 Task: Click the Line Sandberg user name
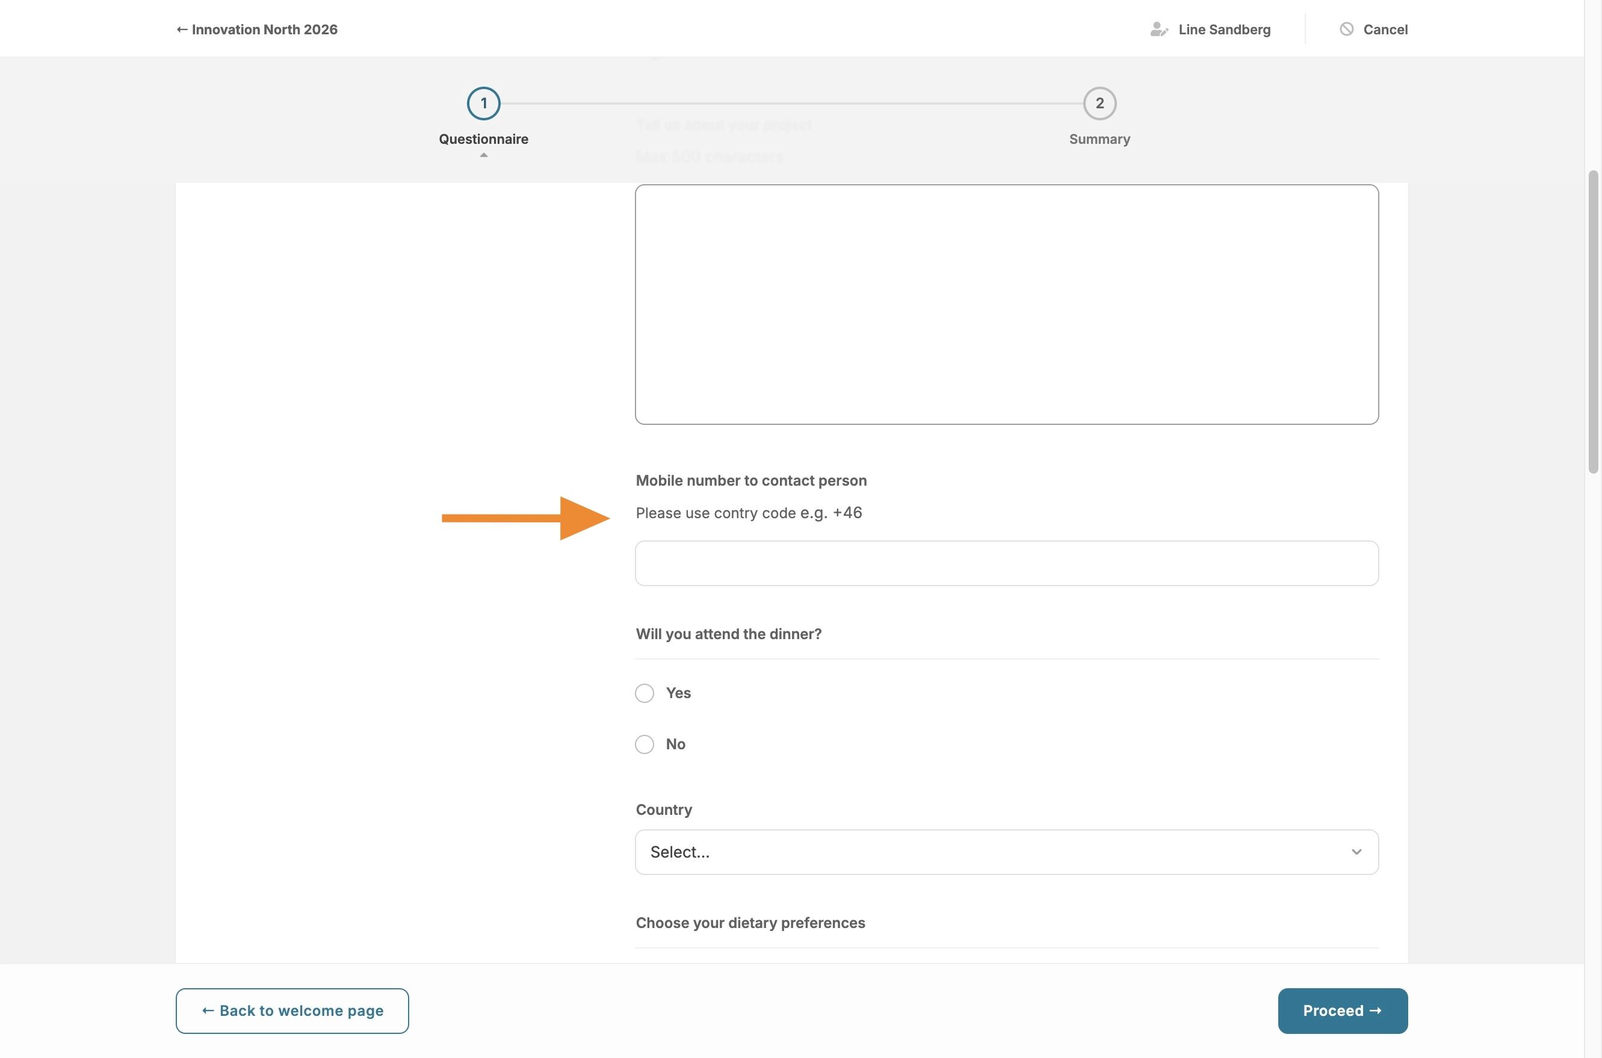pos(1223,29)
